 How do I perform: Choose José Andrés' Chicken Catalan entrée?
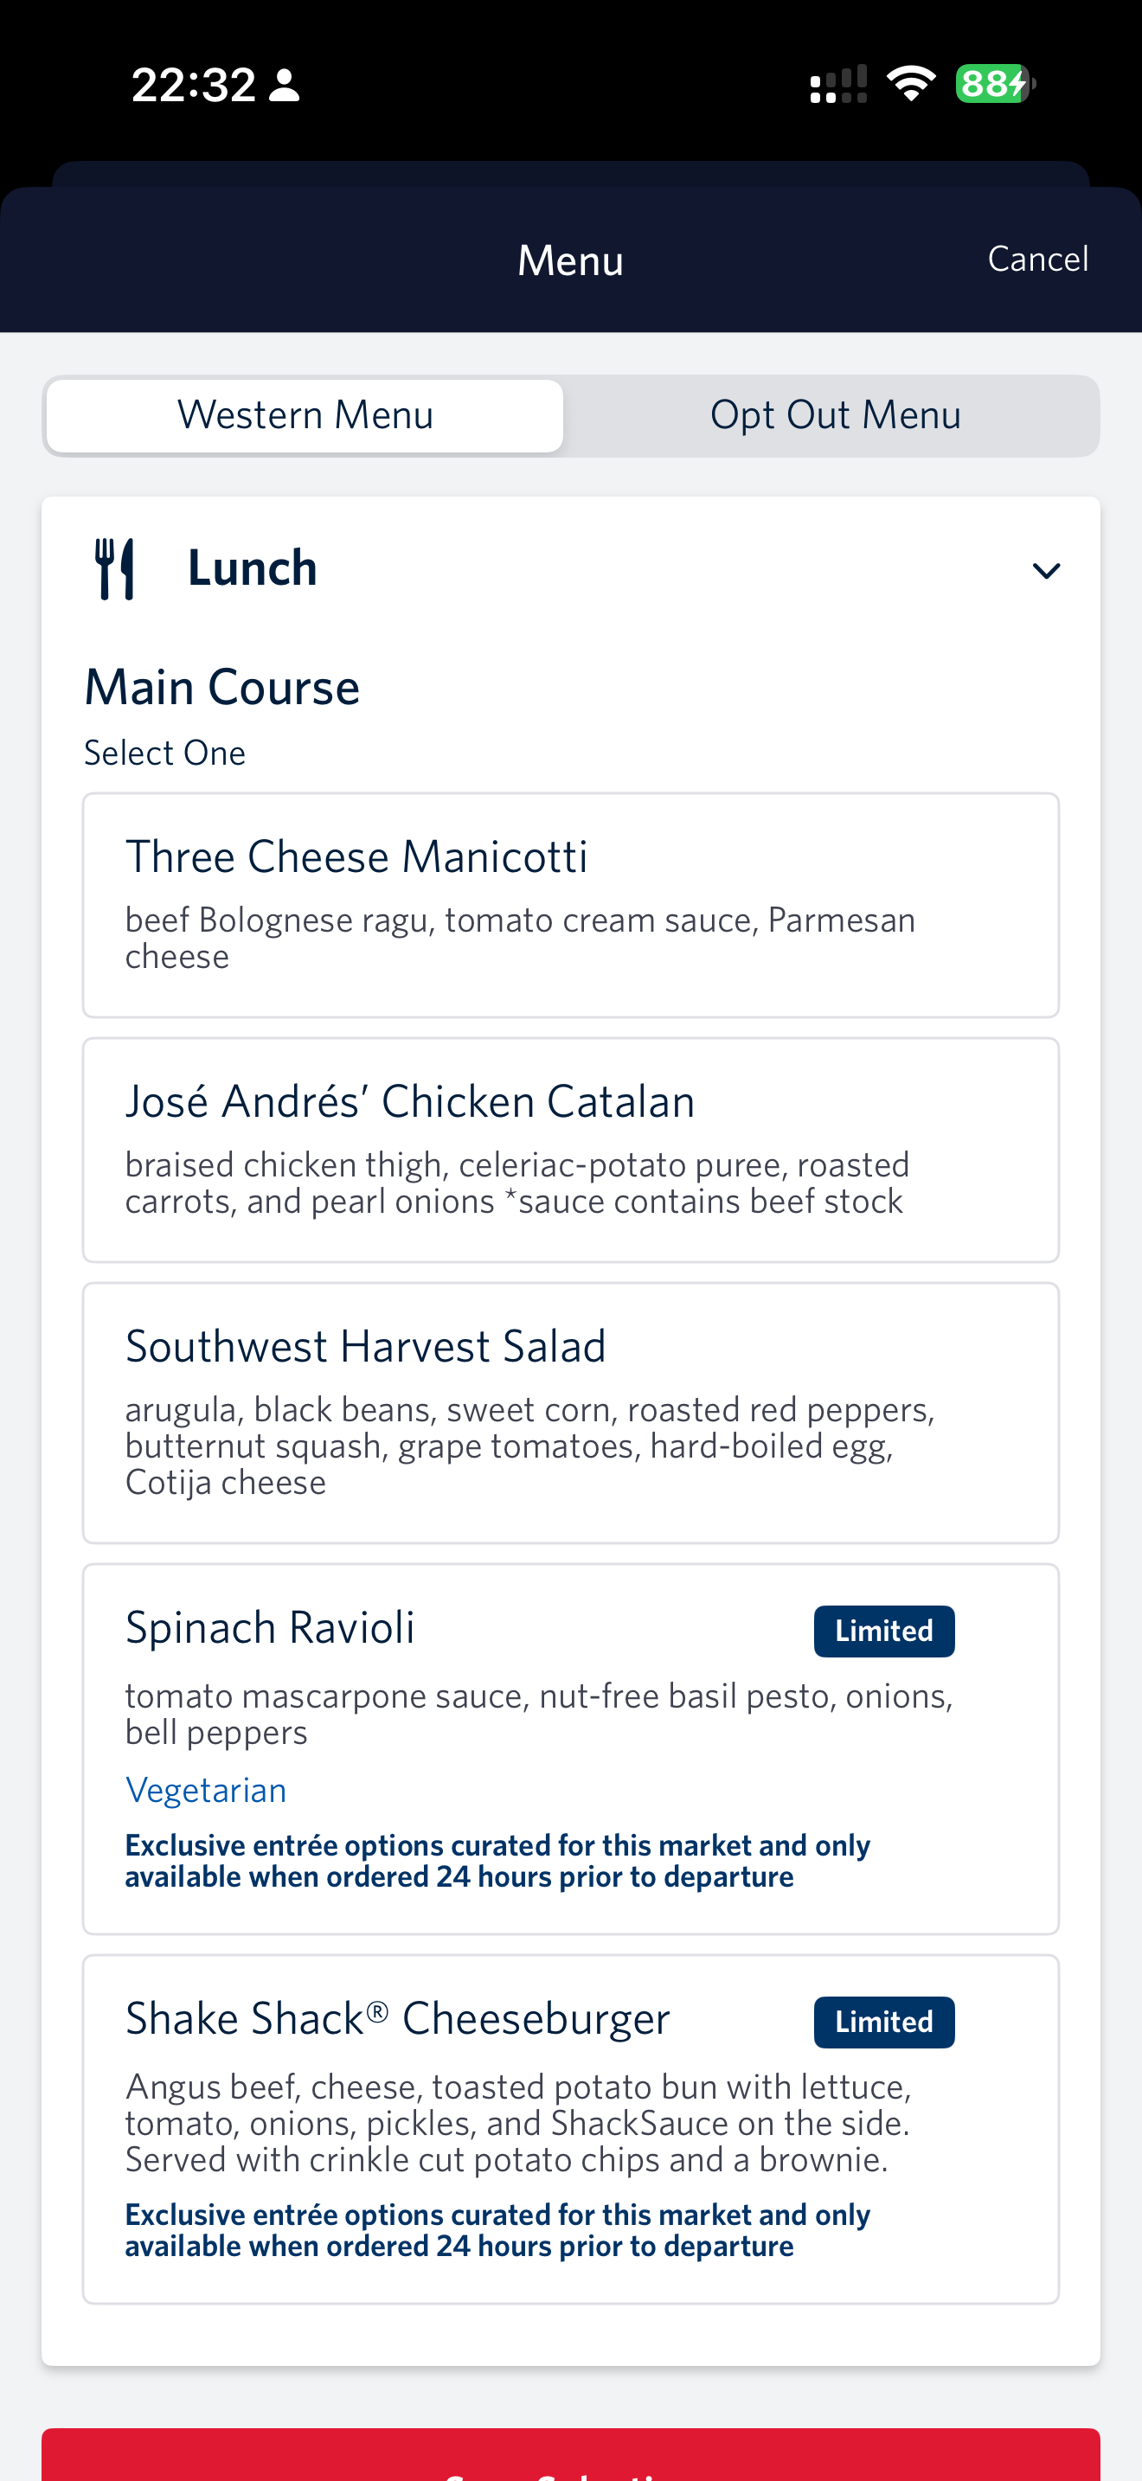coord(570,1149)
